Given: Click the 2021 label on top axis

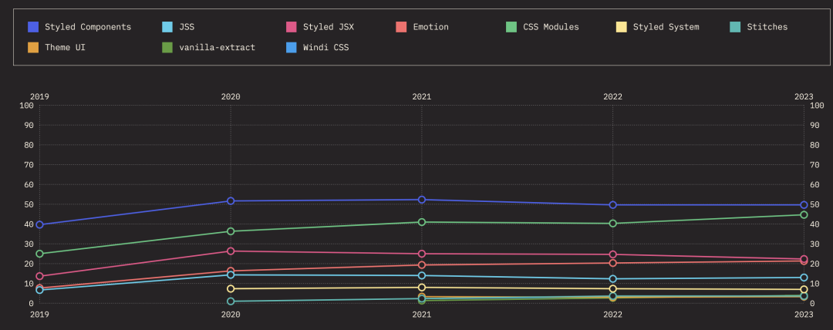Looking at the screenshot, I should 422,97.
